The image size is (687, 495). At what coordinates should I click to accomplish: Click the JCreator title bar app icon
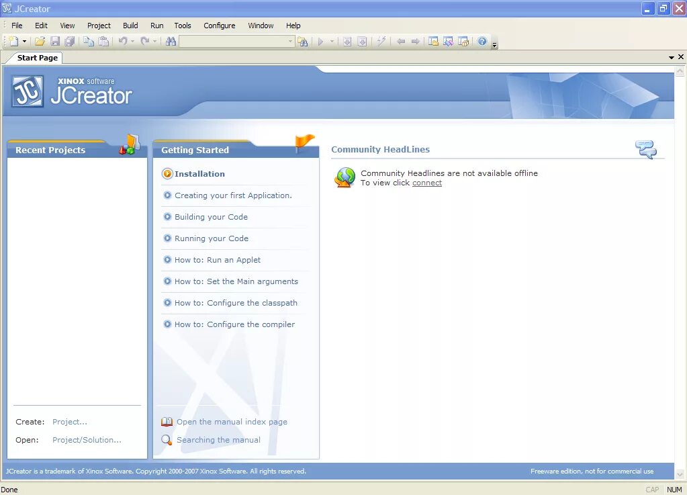click(x=7, y=8)
